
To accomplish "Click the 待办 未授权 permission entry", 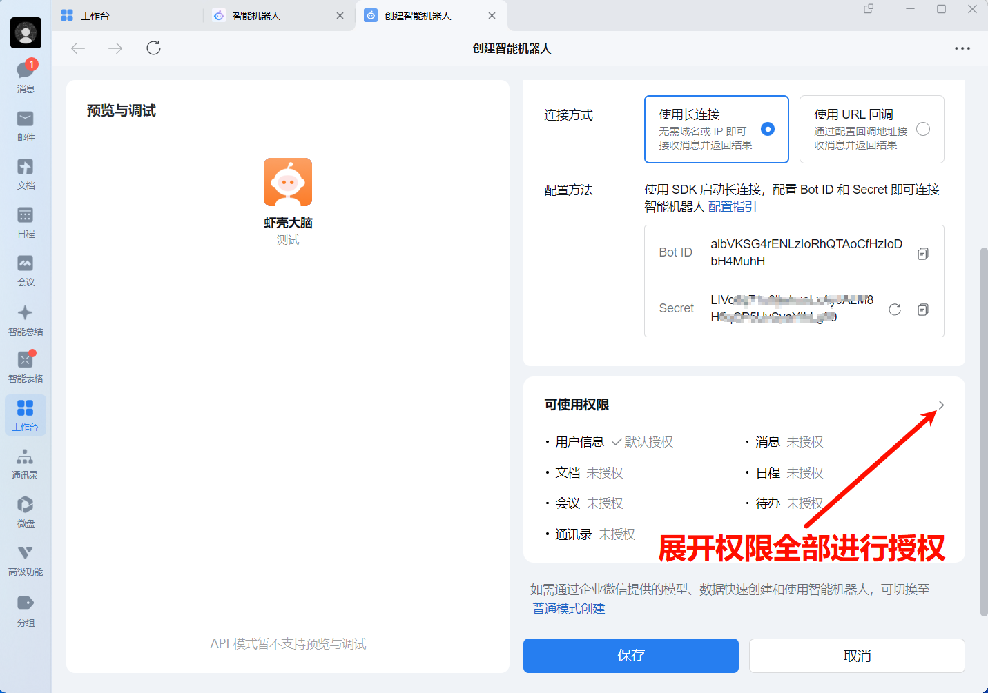I will click(x=785, y=503).
